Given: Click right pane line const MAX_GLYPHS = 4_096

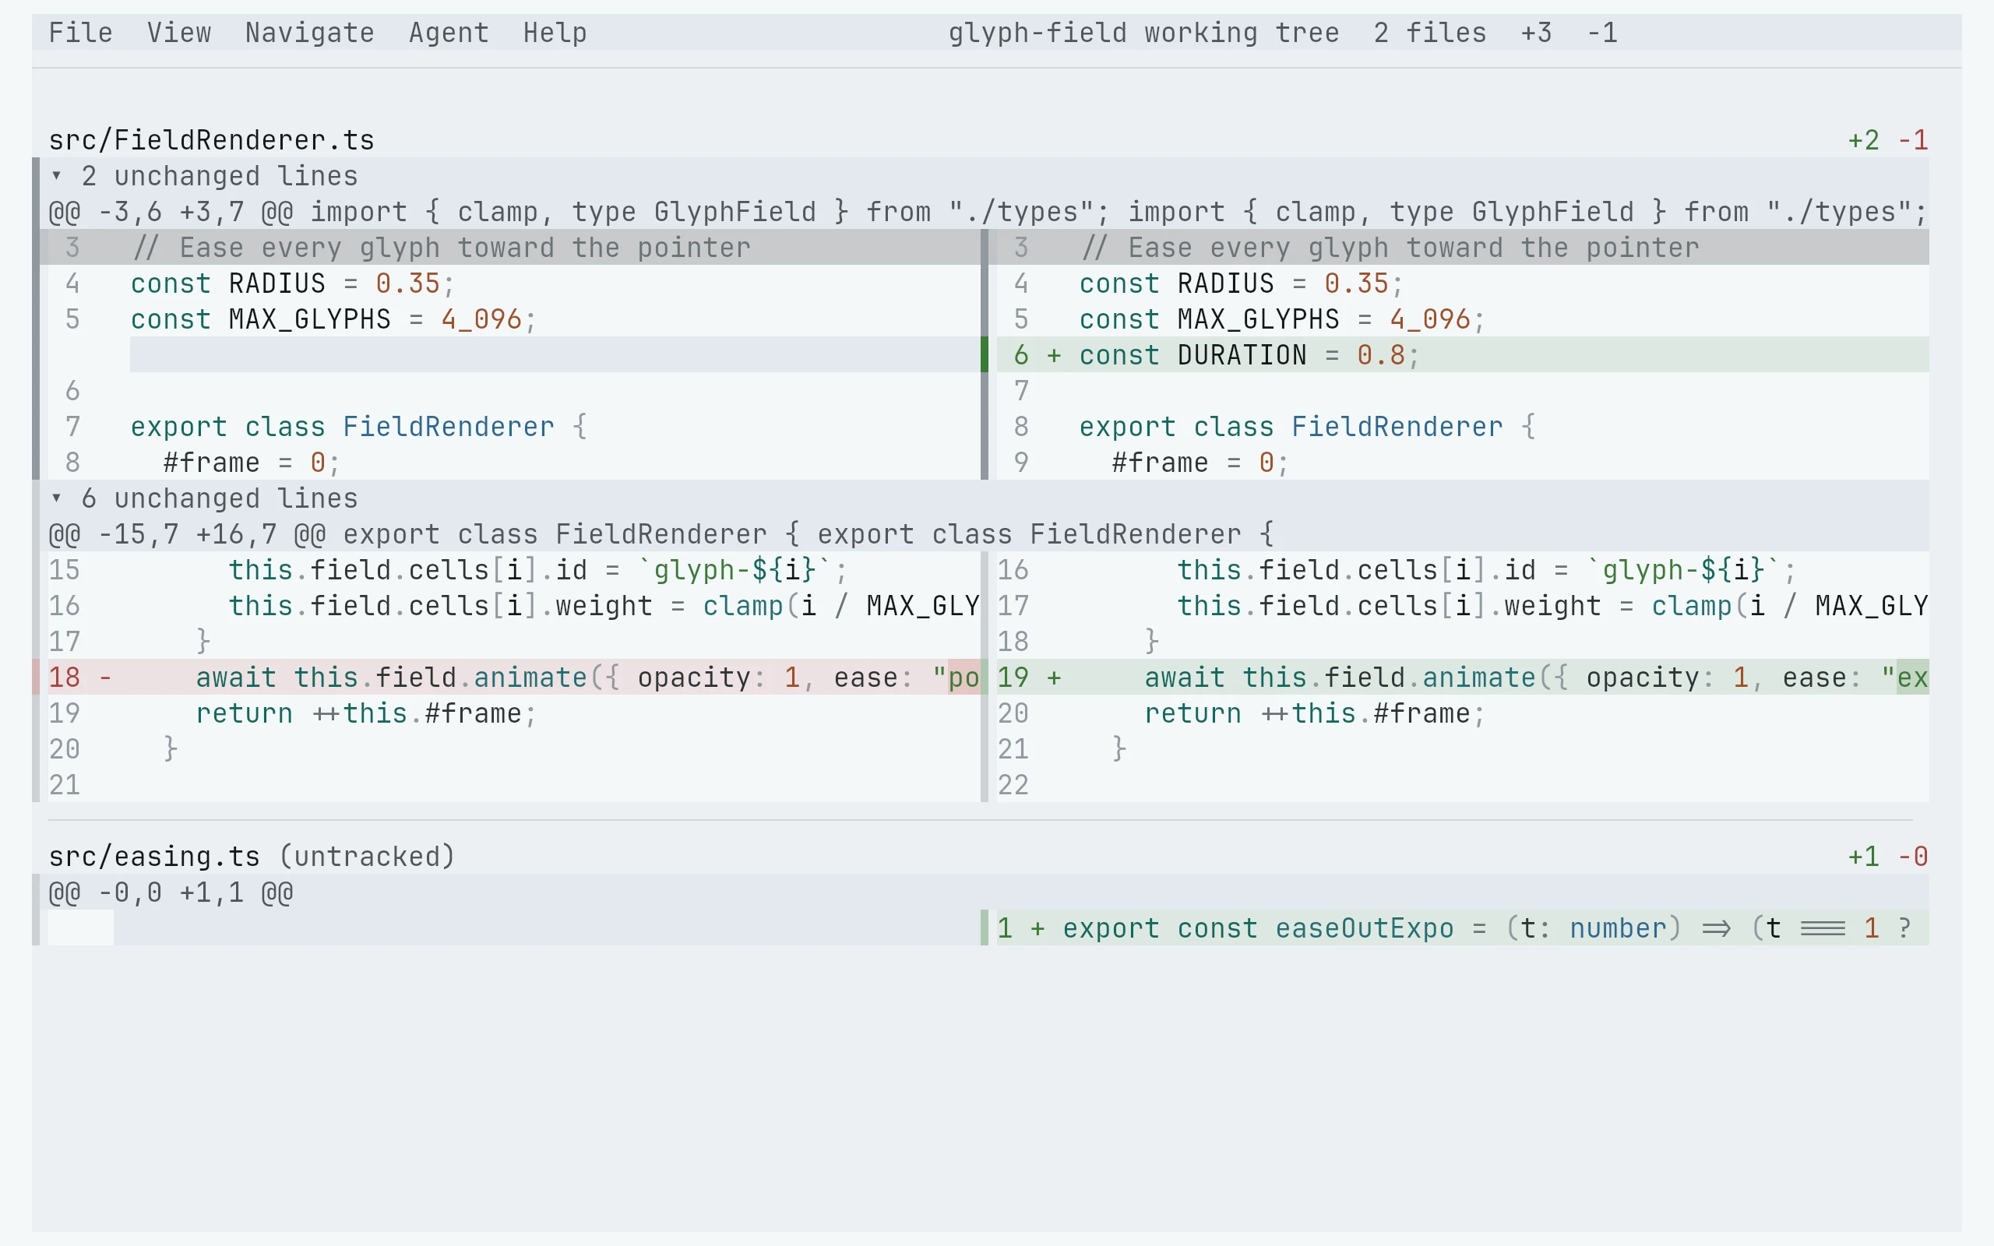Looking at the screenshot, I should pos(1463,319).
